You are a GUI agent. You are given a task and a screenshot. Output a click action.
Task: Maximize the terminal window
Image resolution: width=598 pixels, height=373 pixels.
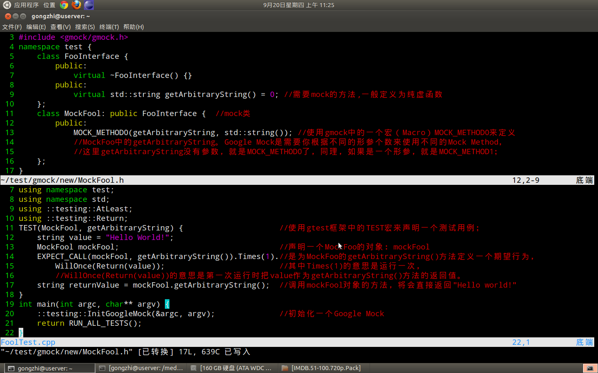pos(23,16)
